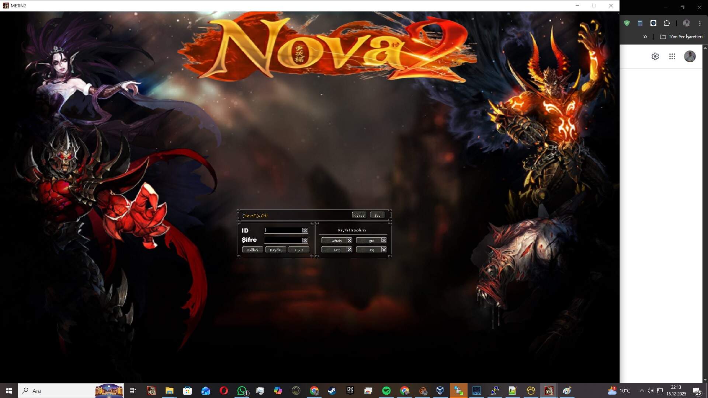This screenshot has width=708, height=398.
Task: Launch Steam from the taskbar
Action: coord(332,391)
